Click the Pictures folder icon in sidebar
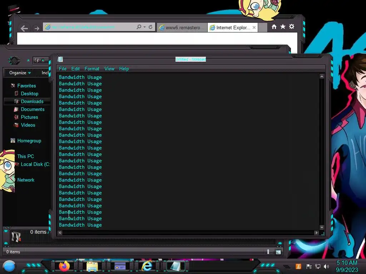The image size is (366, 274). coord(16,117)
